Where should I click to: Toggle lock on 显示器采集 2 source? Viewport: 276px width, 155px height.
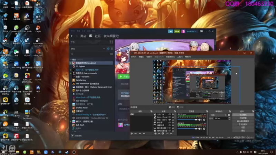coord(173,128)
